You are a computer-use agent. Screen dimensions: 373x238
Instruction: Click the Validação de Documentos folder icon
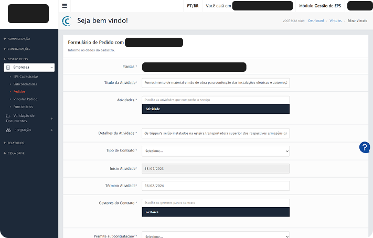(x=8, y=116)
